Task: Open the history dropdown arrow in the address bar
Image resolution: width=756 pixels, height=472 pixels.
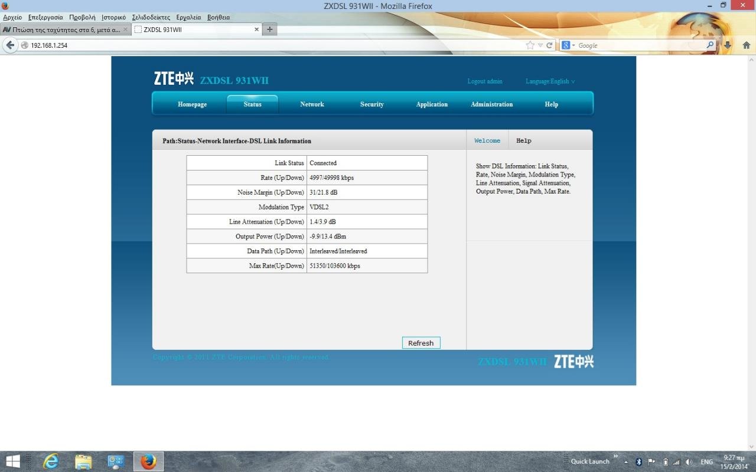Action: coord(540,45)
